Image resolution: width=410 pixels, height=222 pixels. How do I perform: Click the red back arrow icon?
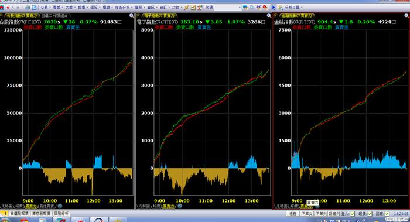click(x=8, y=8)
